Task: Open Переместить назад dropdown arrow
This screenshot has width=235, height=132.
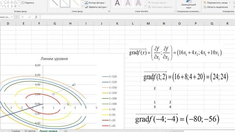Action: (230, 3)
